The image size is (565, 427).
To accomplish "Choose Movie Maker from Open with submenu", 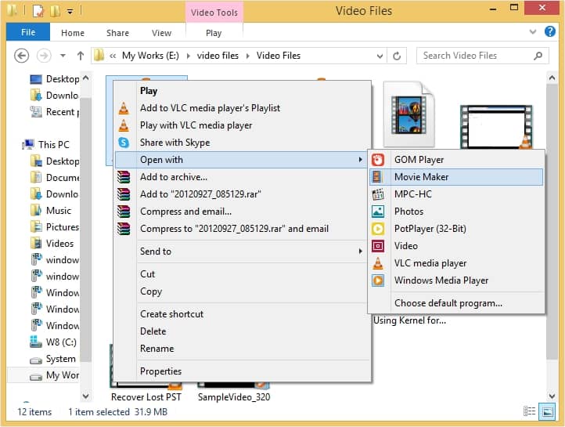I will tap(456, 177).
